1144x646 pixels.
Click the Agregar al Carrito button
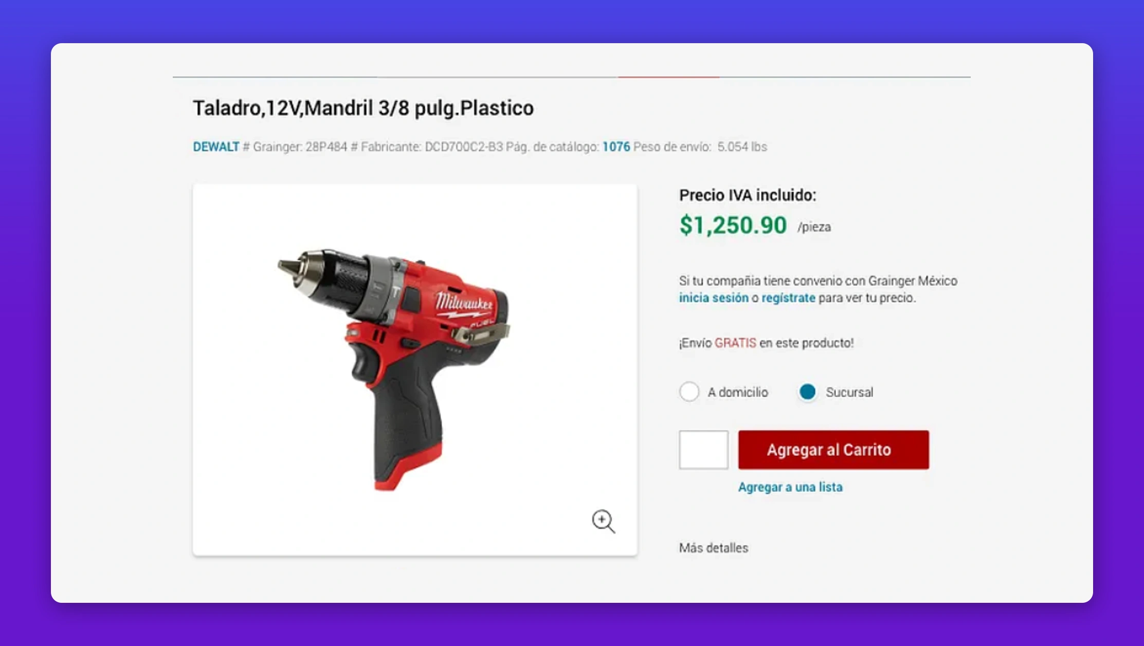coord(833,450)
